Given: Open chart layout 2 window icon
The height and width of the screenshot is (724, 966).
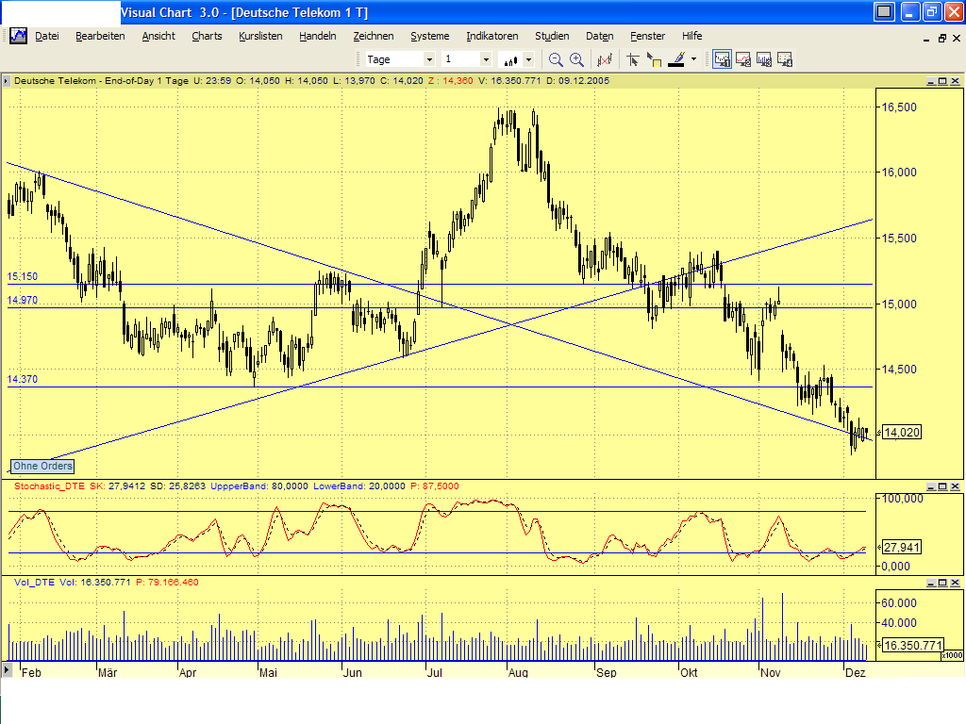Looking at the screenshot, I should [742, 58].
